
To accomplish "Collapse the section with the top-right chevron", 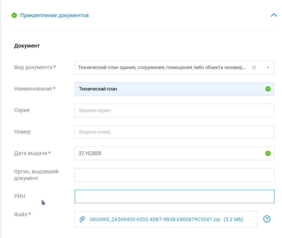I will [x=274, y=15].
